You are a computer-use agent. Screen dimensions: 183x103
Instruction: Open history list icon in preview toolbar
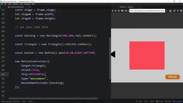tap(122, 11)
